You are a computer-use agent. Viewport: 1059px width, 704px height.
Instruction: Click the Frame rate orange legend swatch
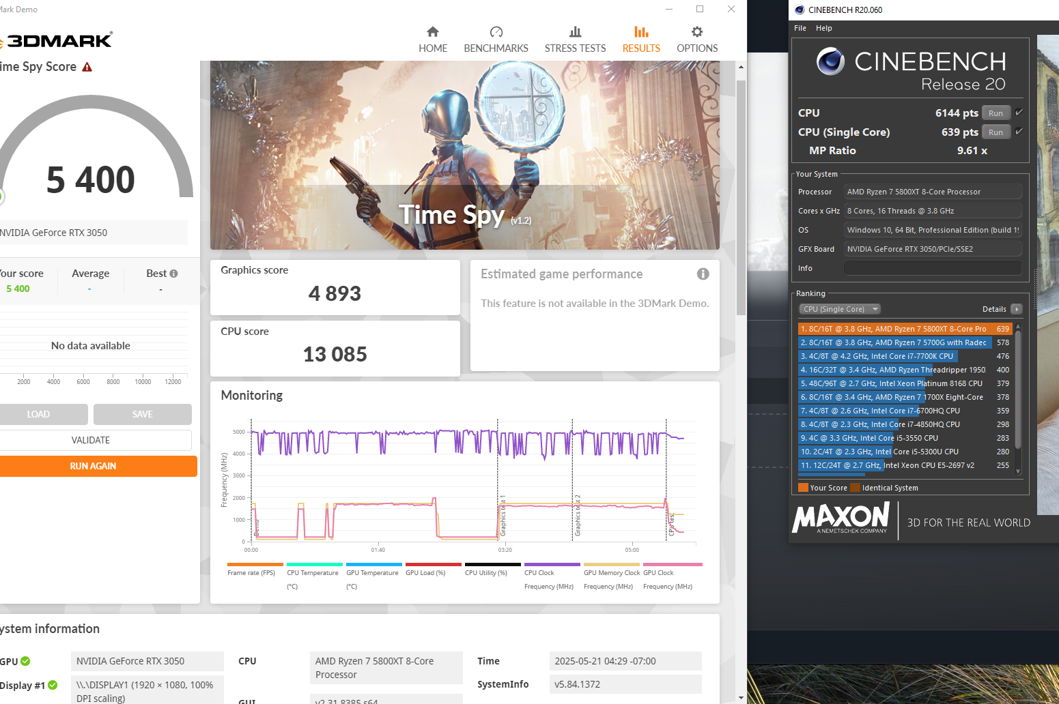[x=255, y=564]
